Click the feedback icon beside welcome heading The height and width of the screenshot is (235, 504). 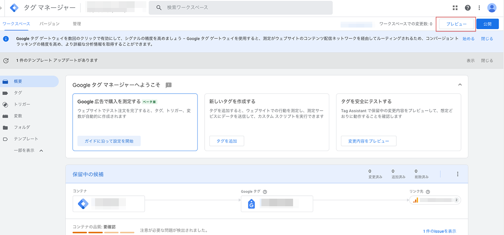pyautogui.click(x=168, y=85)
